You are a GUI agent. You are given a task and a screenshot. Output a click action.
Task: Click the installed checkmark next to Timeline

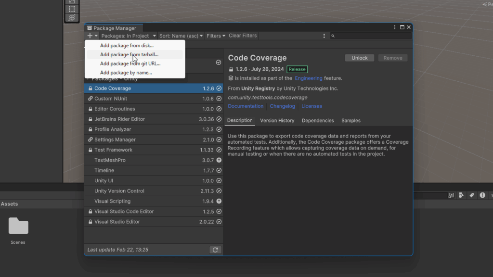click(x=219, y=171)
